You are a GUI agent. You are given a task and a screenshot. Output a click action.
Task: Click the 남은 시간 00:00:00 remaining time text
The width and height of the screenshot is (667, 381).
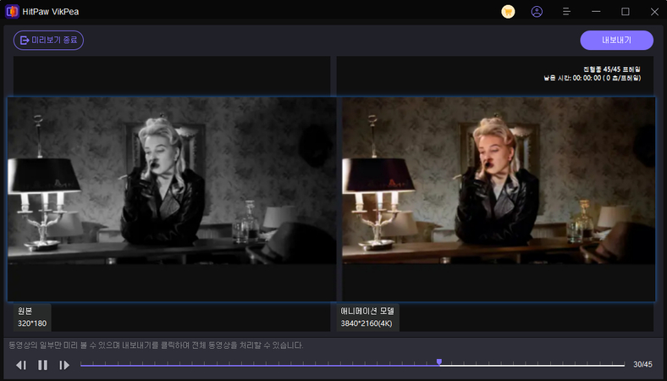[x=593, y=78]
